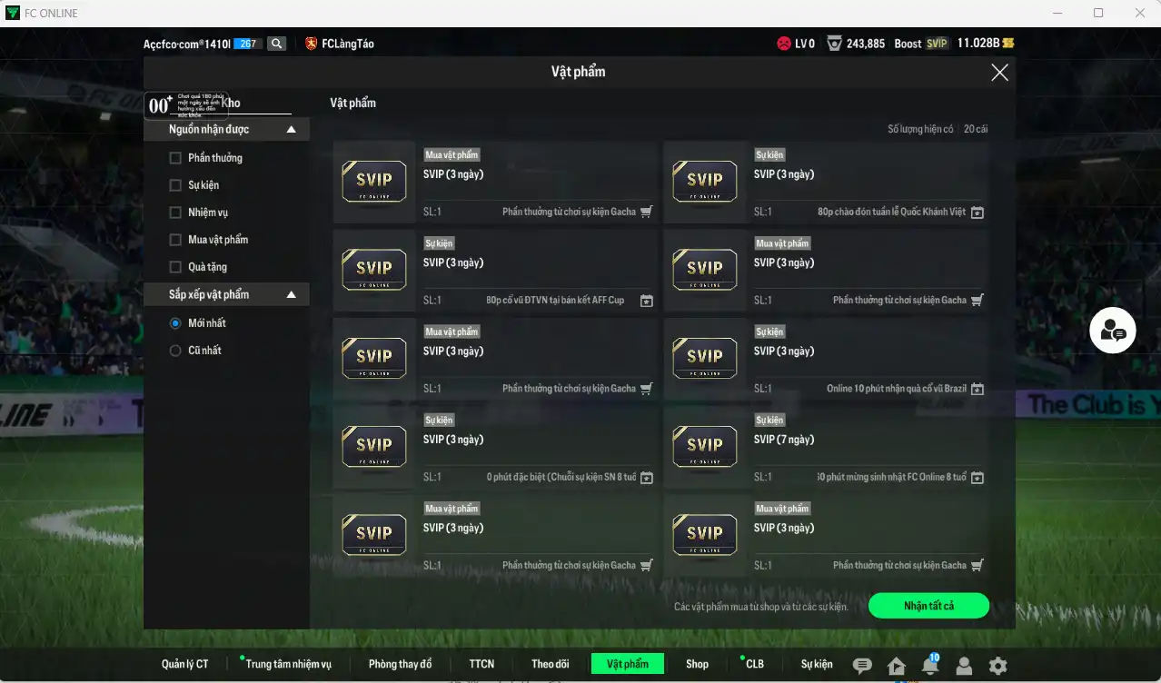Screen dimensions: 1161x683
Task: Click the gold coin icon beside 11.028B
Action: (x=1008, y=44)
